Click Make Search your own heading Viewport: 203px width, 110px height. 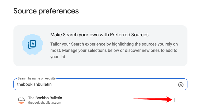tap(99, 35)
